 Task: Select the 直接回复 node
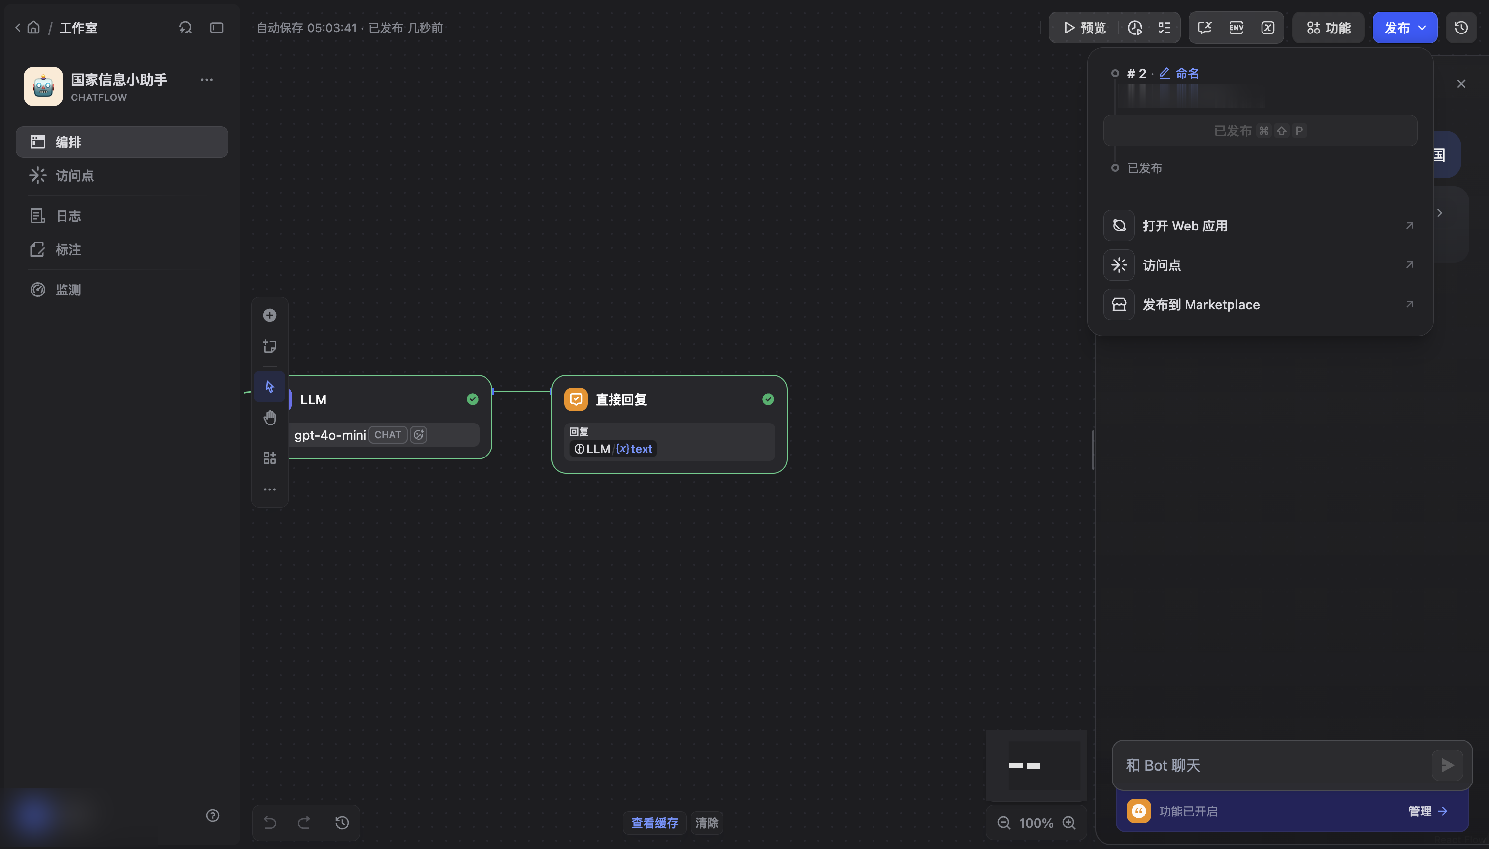pos(669,424)
